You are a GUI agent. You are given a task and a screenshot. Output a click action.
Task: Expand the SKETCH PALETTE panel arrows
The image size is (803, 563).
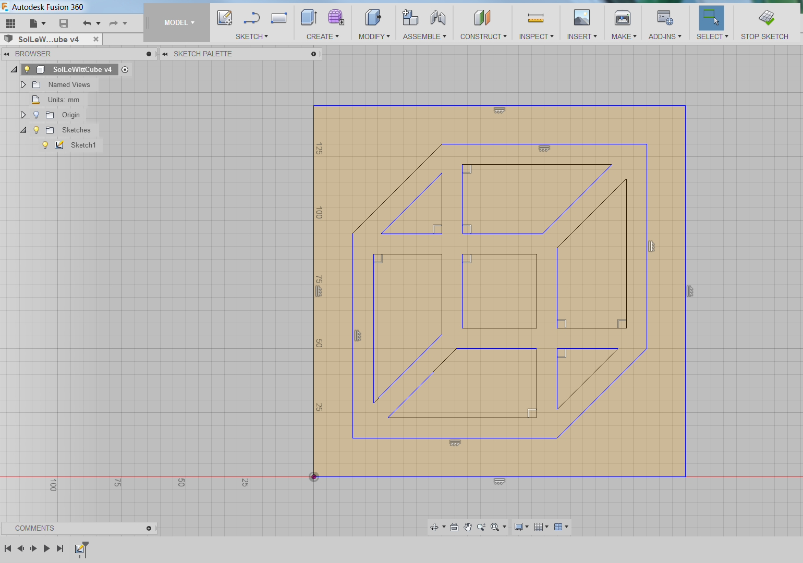click(x=165, y=54)
